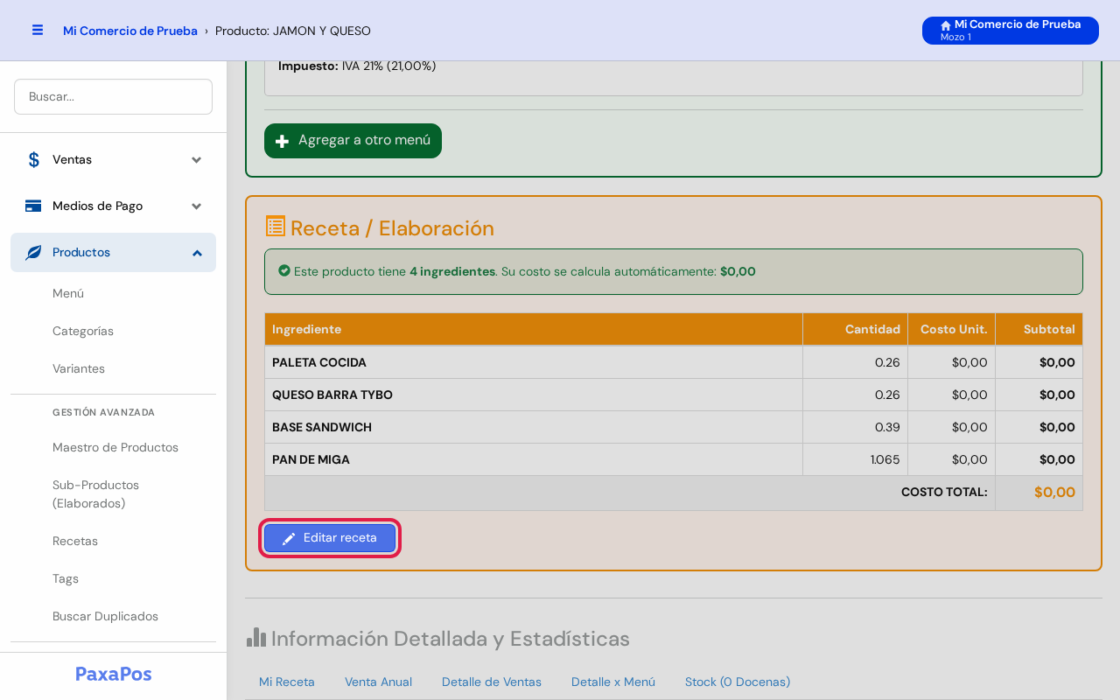Switch to the Detalle x Menú tab

pyautogui.click(x=613, y=682)
